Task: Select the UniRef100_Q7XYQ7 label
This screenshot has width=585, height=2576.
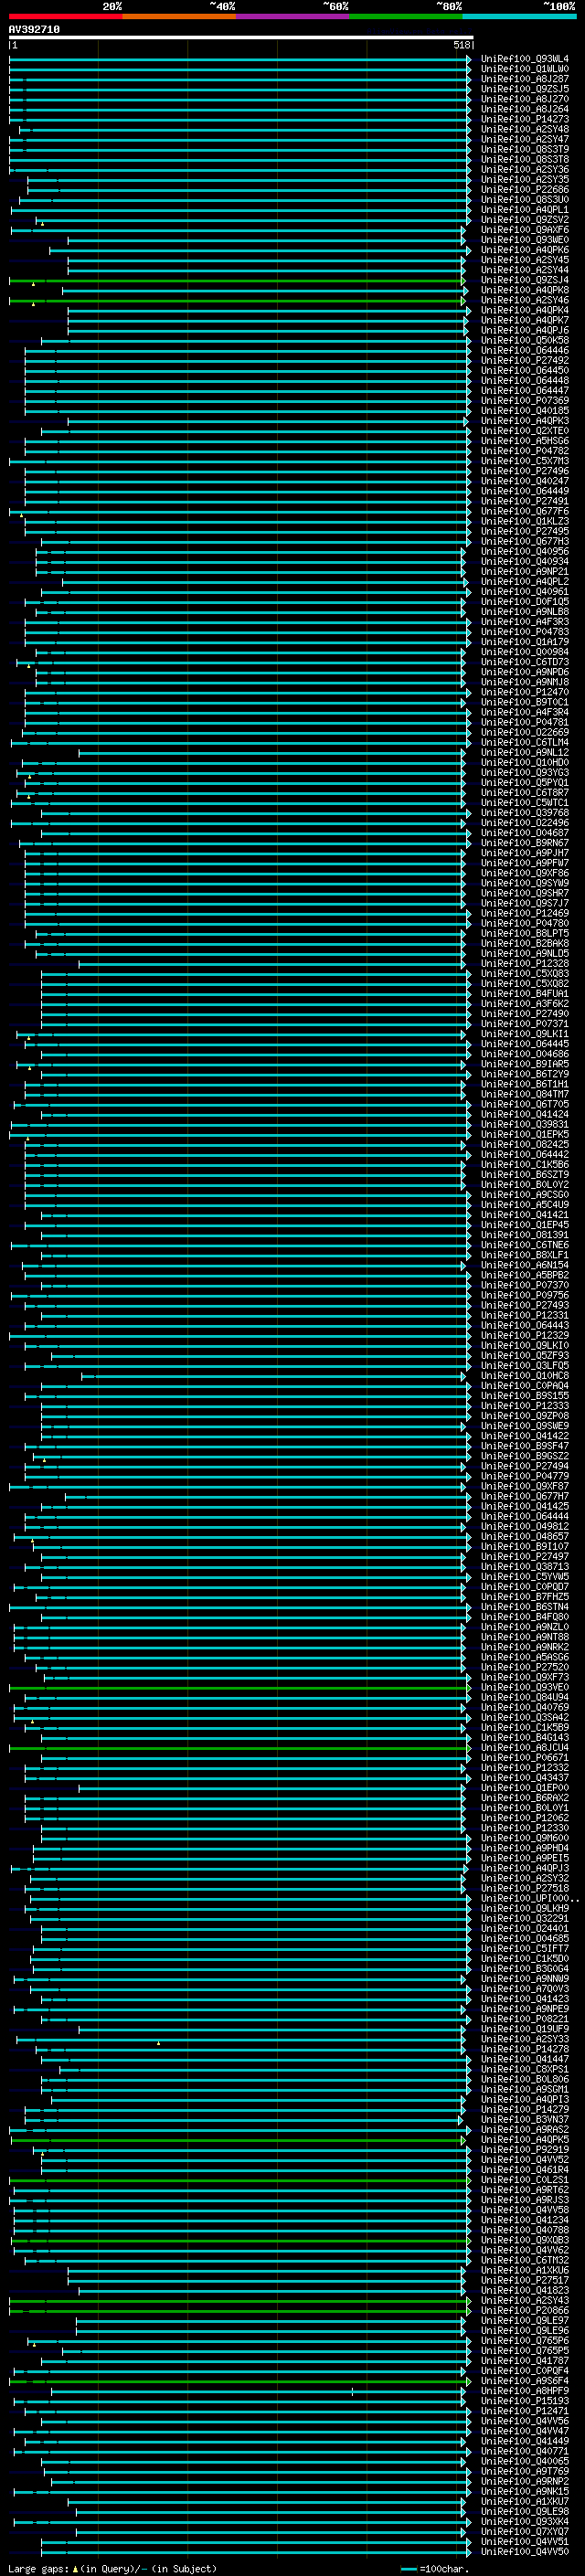Action: click(524, 2532)
